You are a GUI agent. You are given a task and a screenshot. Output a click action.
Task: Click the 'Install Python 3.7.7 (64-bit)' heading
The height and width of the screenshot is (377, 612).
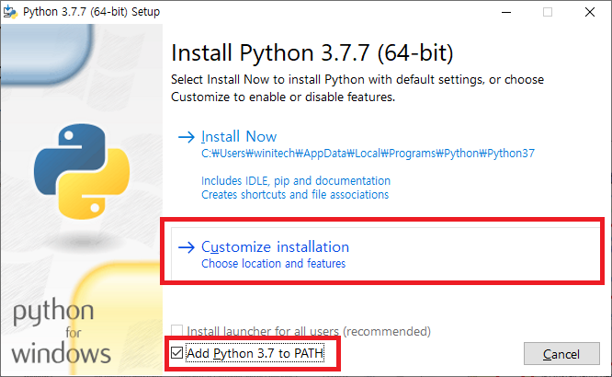tap(312, 52)
